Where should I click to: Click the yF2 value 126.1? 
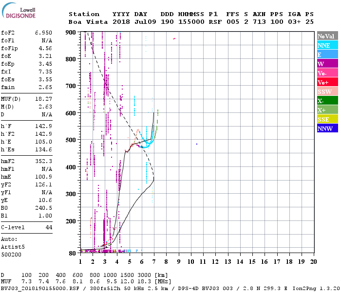click(x=44, y=184)
